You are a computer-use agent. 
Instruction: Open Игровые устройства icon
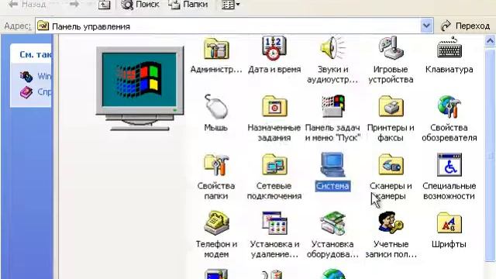click(391, 48)
